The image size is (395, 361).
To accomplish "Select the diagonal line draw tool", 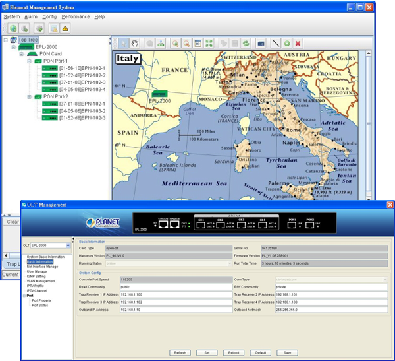I will pyautogui.click(x=276, y=44).
